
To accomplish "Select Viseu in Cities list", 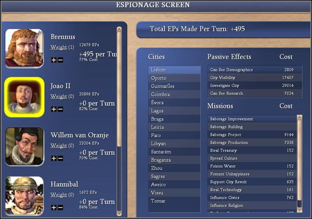I will pyautogui.click(x=174, y=193).
